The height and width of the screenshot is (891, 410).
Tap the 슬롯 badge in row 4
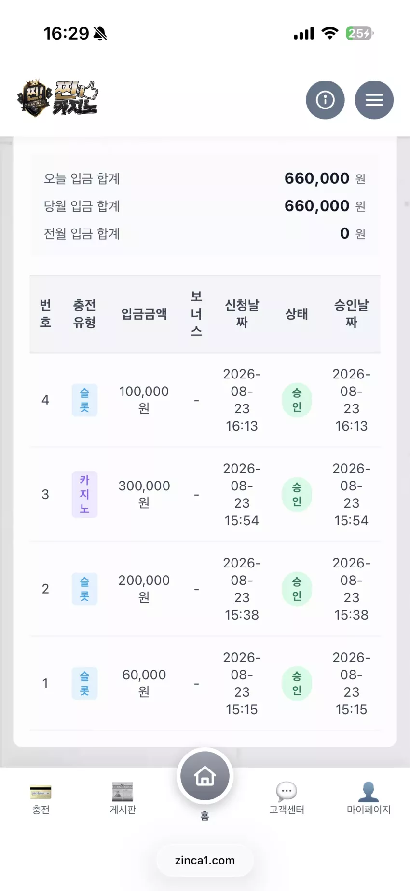[x=84, y=400]
